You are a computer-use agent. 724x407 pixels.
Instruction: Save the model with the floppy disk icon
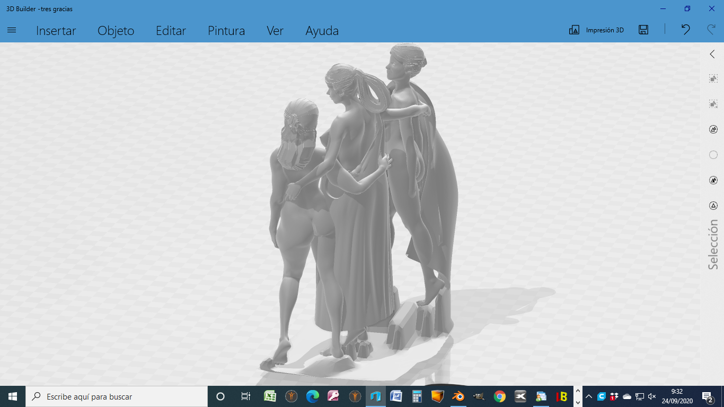click(x=643, y=30)
